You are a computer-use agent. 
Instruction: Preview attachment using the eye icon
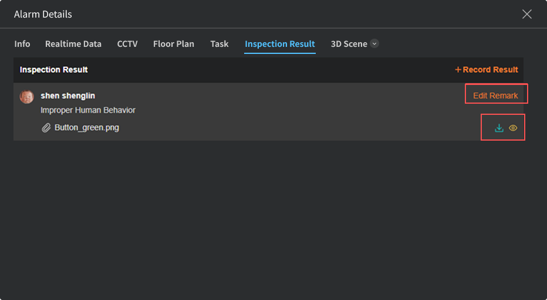point(513,128)
